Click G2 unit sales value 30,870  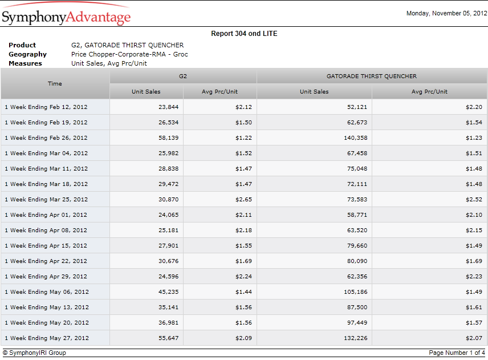click(168, 200)
